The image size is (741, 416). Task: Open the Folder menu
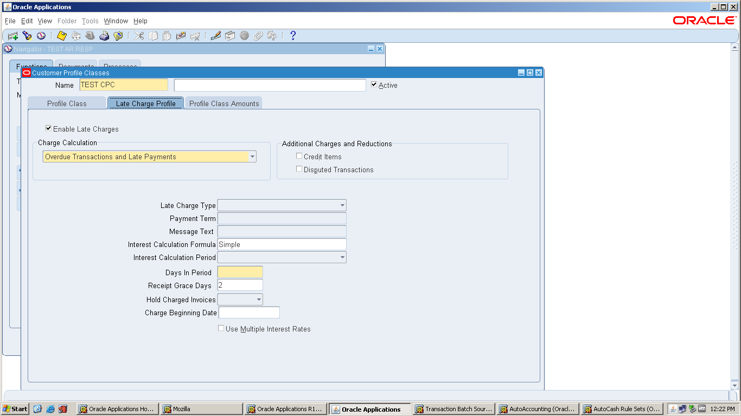[67, 21]
